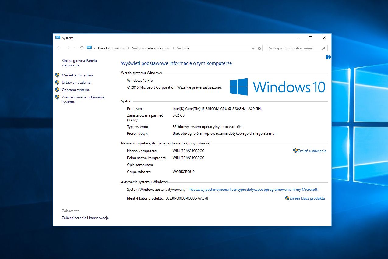388x259 pixels.
Task: Click the 2015 Microsoft Corporation copyright text
Action: click(x=175, y=87)
